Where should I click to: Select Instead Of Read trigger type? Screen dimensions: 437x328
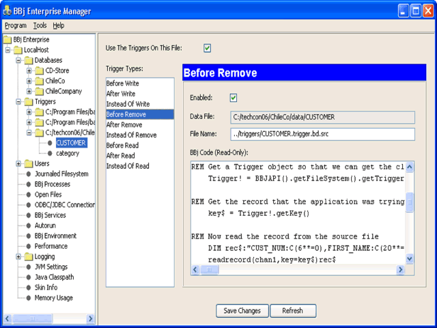pos(140,166)
